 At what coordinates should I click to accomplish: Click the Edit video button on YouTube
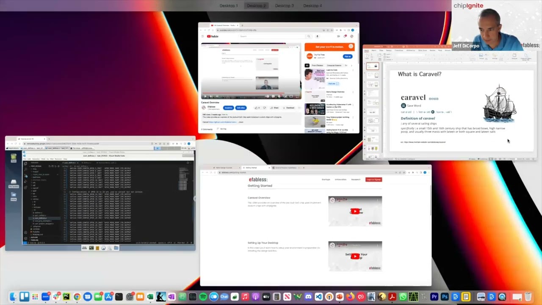pyautogui.click(x=241, y=108)
